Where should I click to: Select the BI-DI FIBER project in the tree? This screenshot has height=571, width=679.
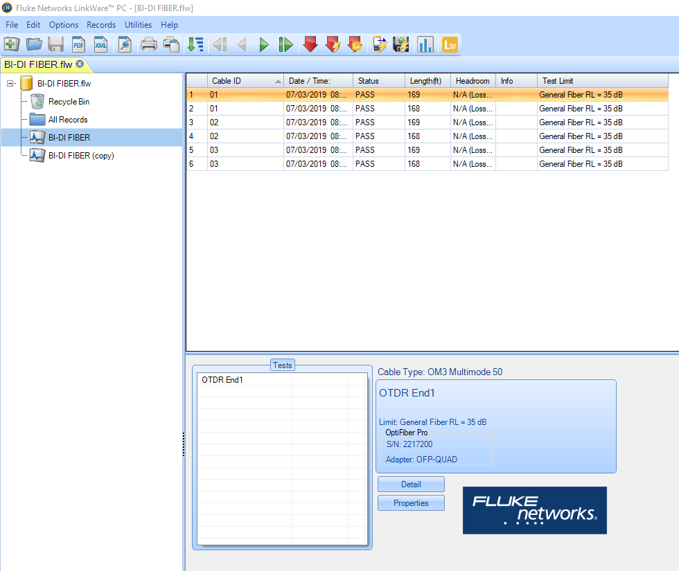coord(69,138)
